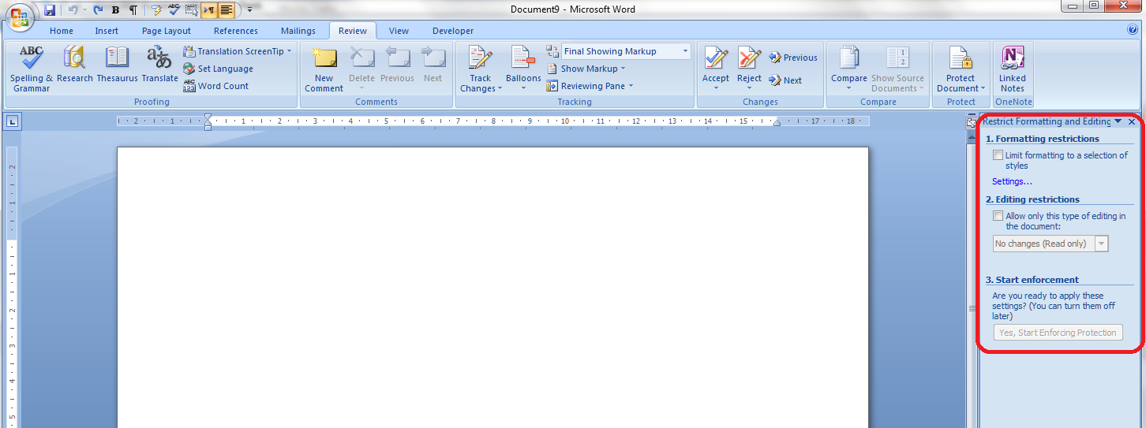Switch to the Page Layout tab
This screenshot has height=428, width=1146.
[167, 31]
